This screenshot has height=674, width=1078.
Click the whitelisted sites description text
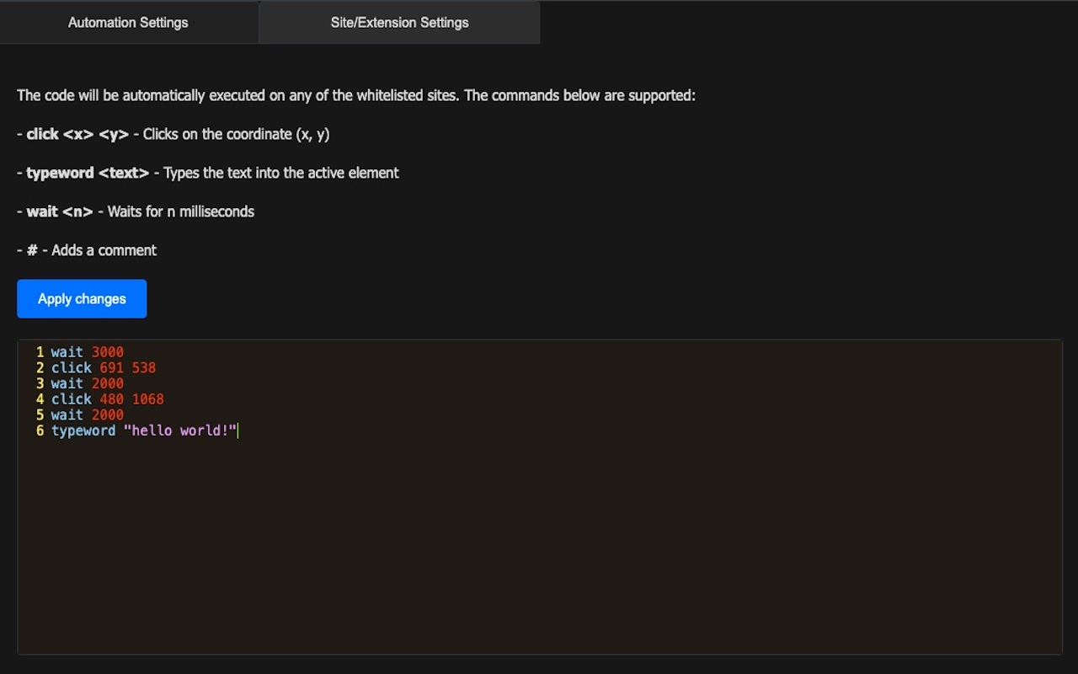(355, 95)
